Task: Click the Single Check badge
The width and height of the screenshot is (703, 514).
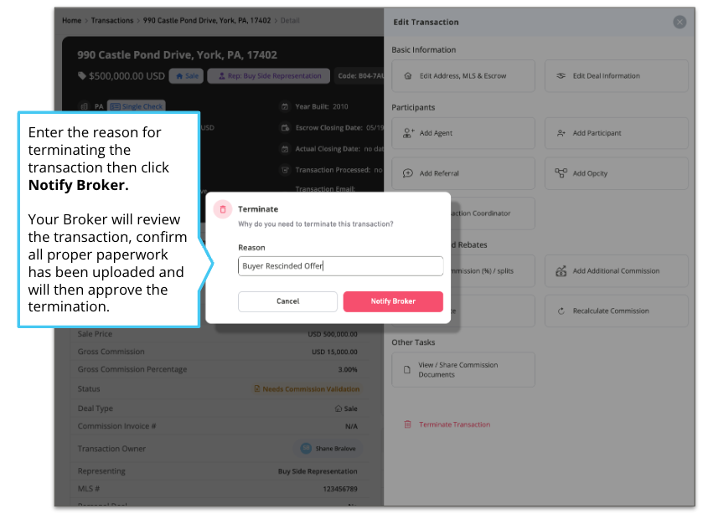Action: coord(137,106)
